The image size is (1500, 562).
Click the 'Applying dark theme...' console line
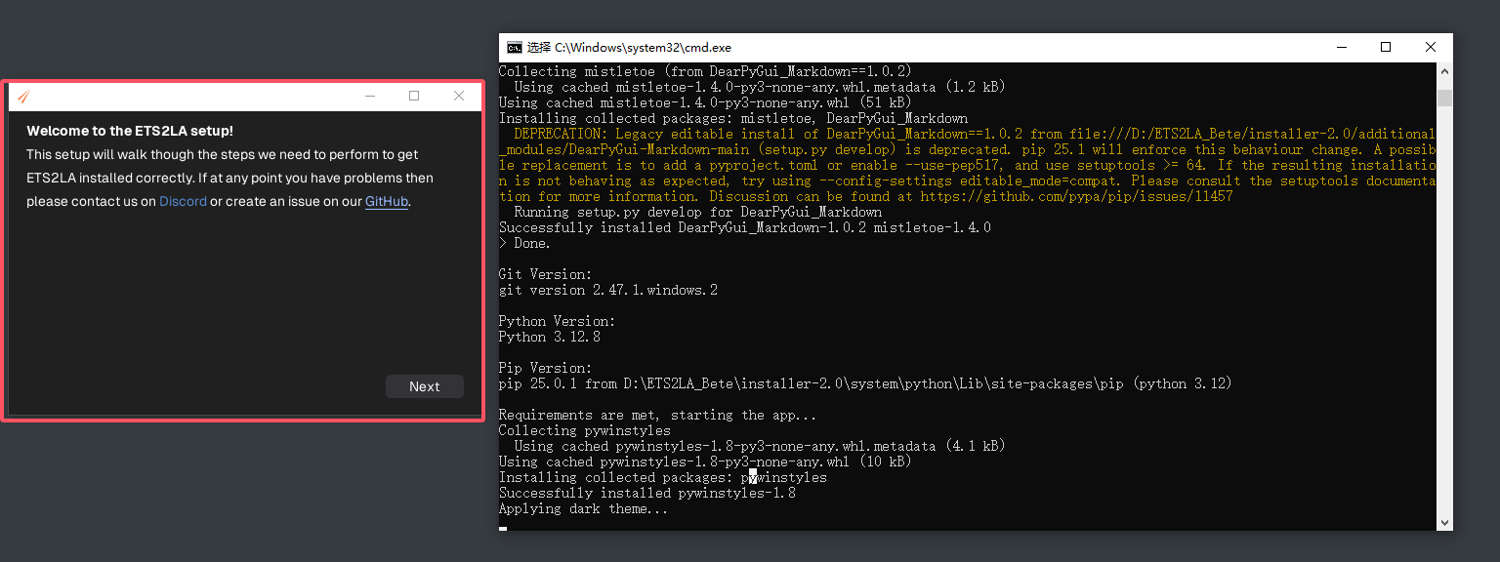pyautogui.click(x=583, y=508)
